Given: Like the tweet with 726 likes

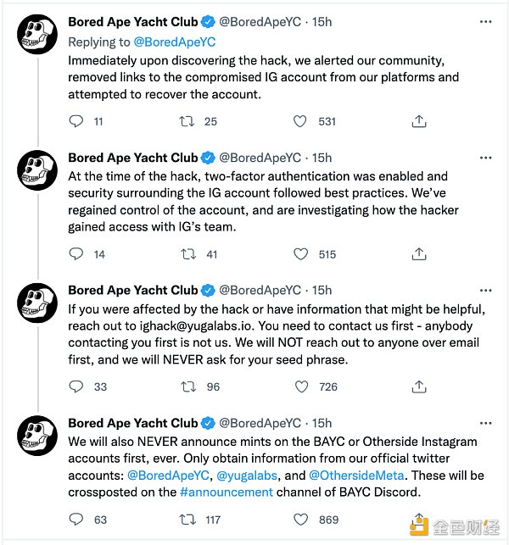Looking at the screenshot, I should pos(299,387).
